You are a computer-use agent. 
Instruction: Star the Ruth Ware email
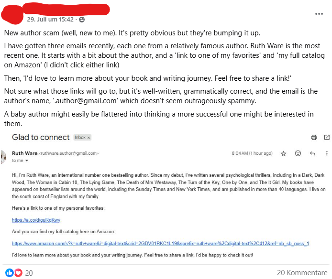283,153
